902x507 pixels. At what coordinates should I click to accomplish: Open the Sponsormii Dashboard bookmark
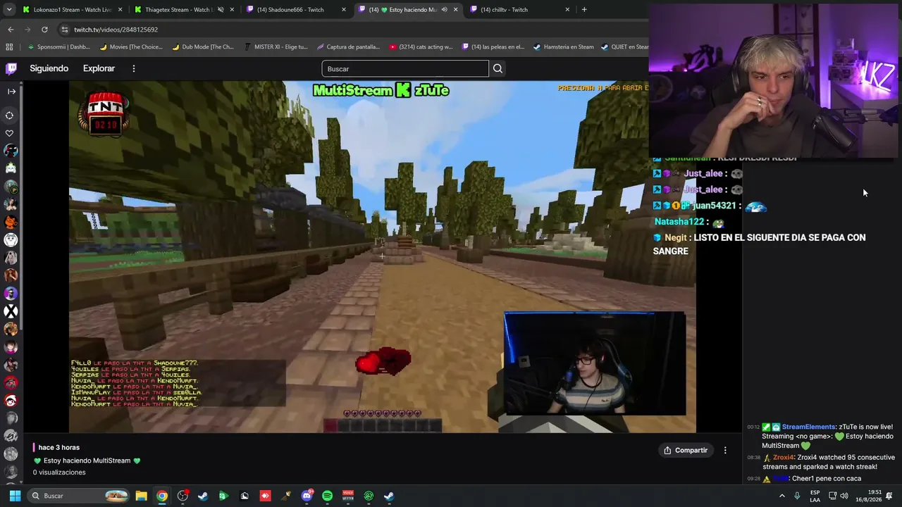[59, 47]
